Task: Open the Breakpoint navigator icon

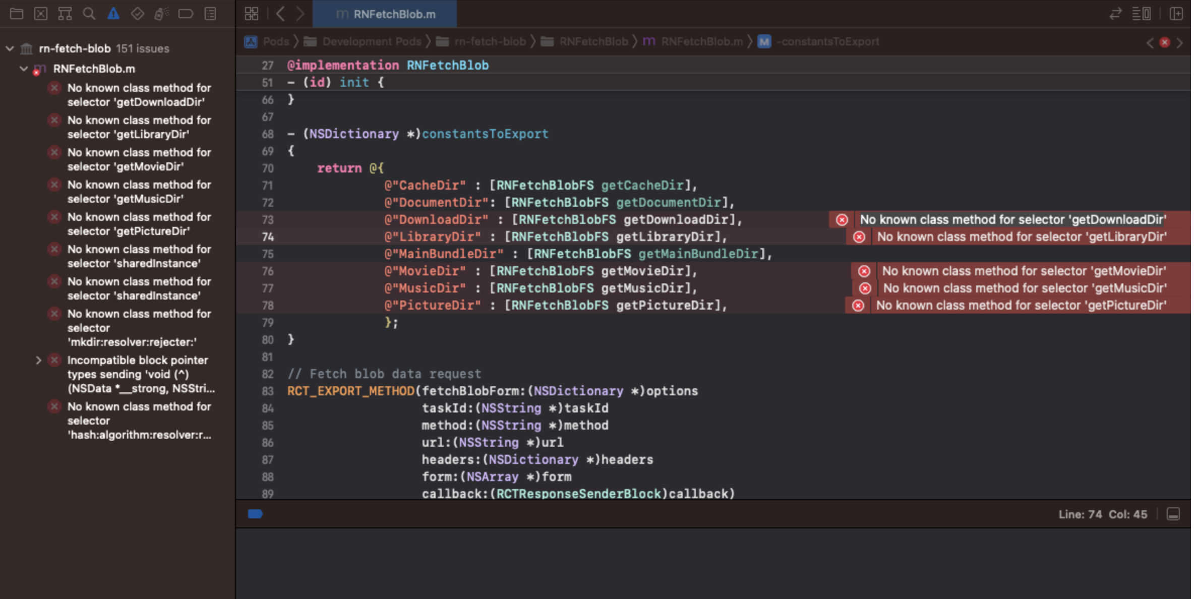Action: click(186, 14)
